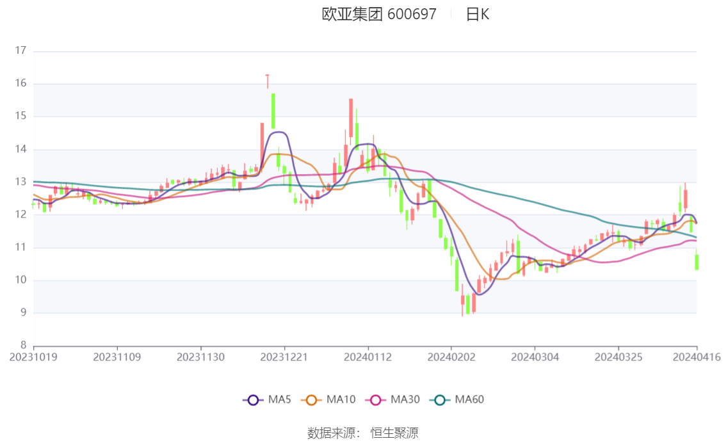726x441 pixels.
Task: Click the y-axis value 15
Action: 20,116
